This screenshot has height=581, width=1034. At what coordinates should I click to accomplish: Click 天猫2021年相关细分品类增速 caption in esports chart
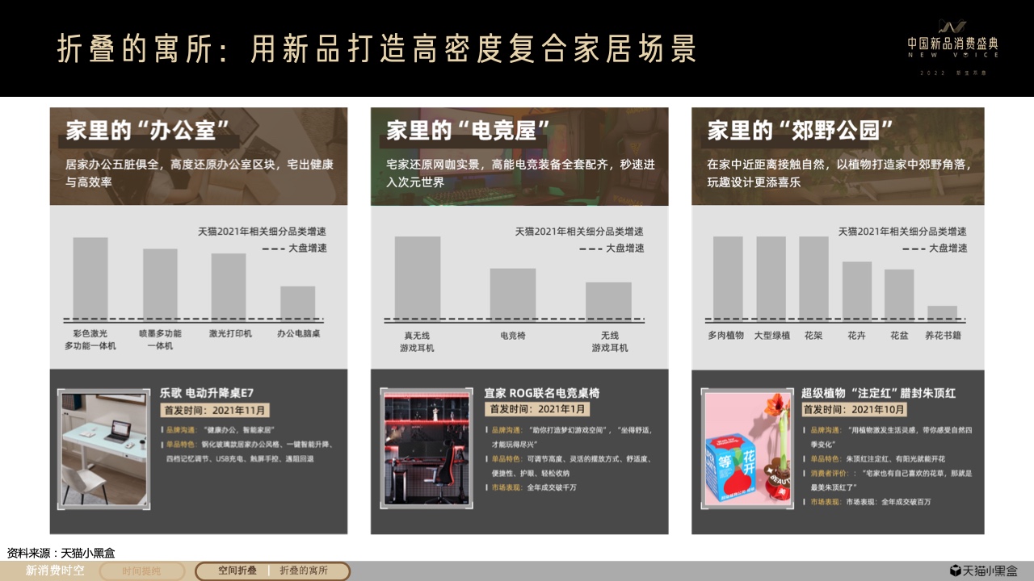pyautogui.click(x=579, y=232)
